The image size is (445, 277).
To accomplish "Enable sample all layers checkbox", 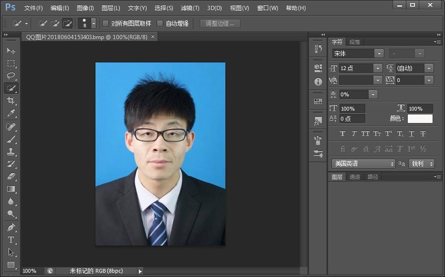I will 105,23.
